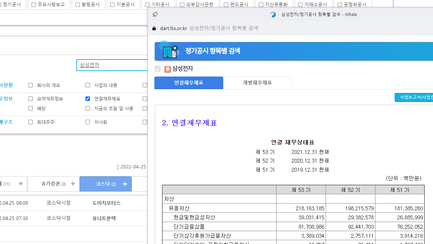Viewport: 433px width, 244px height.
Task: Check the 최대주주 item
Action: click(x=30, y=122)
